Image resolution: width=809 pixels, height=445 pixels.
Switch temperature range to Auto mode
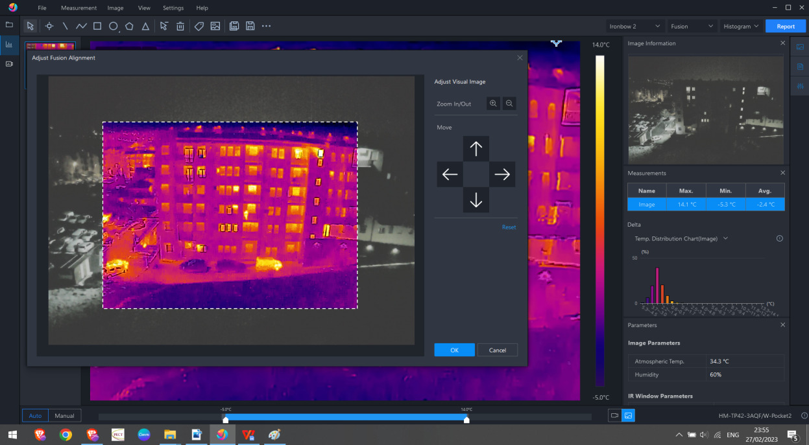tap(36, 416)
